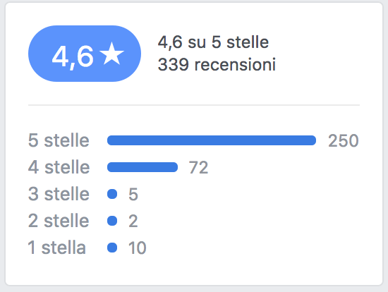Click the 1 stella blue dot indicator
This screenshot has width=388, height=292.
point(112,248)
